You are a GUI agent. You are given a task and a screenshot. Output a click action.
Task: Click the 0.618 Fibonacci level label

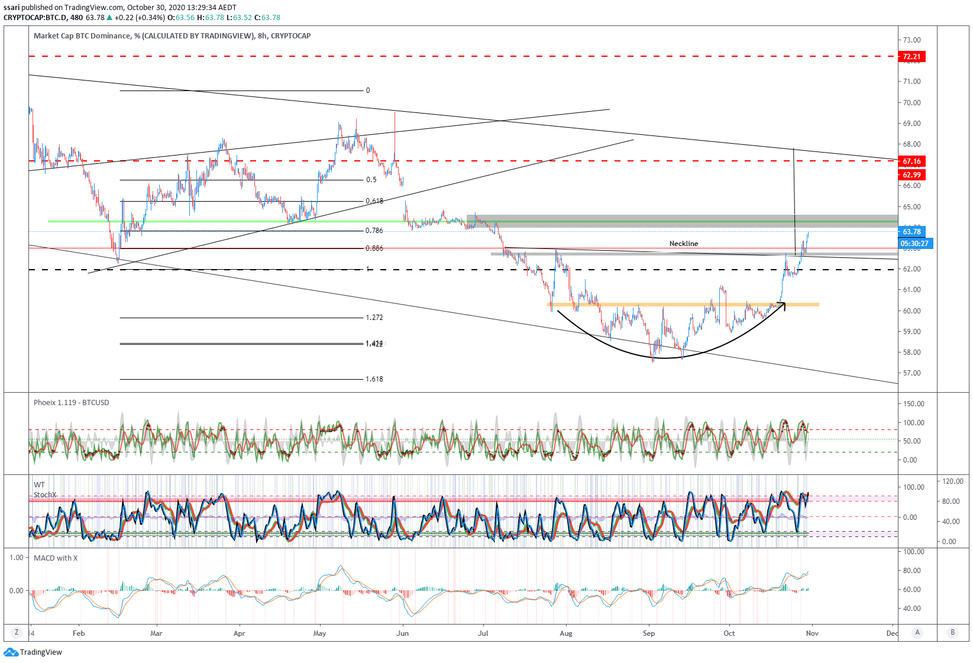coord(374,201)
